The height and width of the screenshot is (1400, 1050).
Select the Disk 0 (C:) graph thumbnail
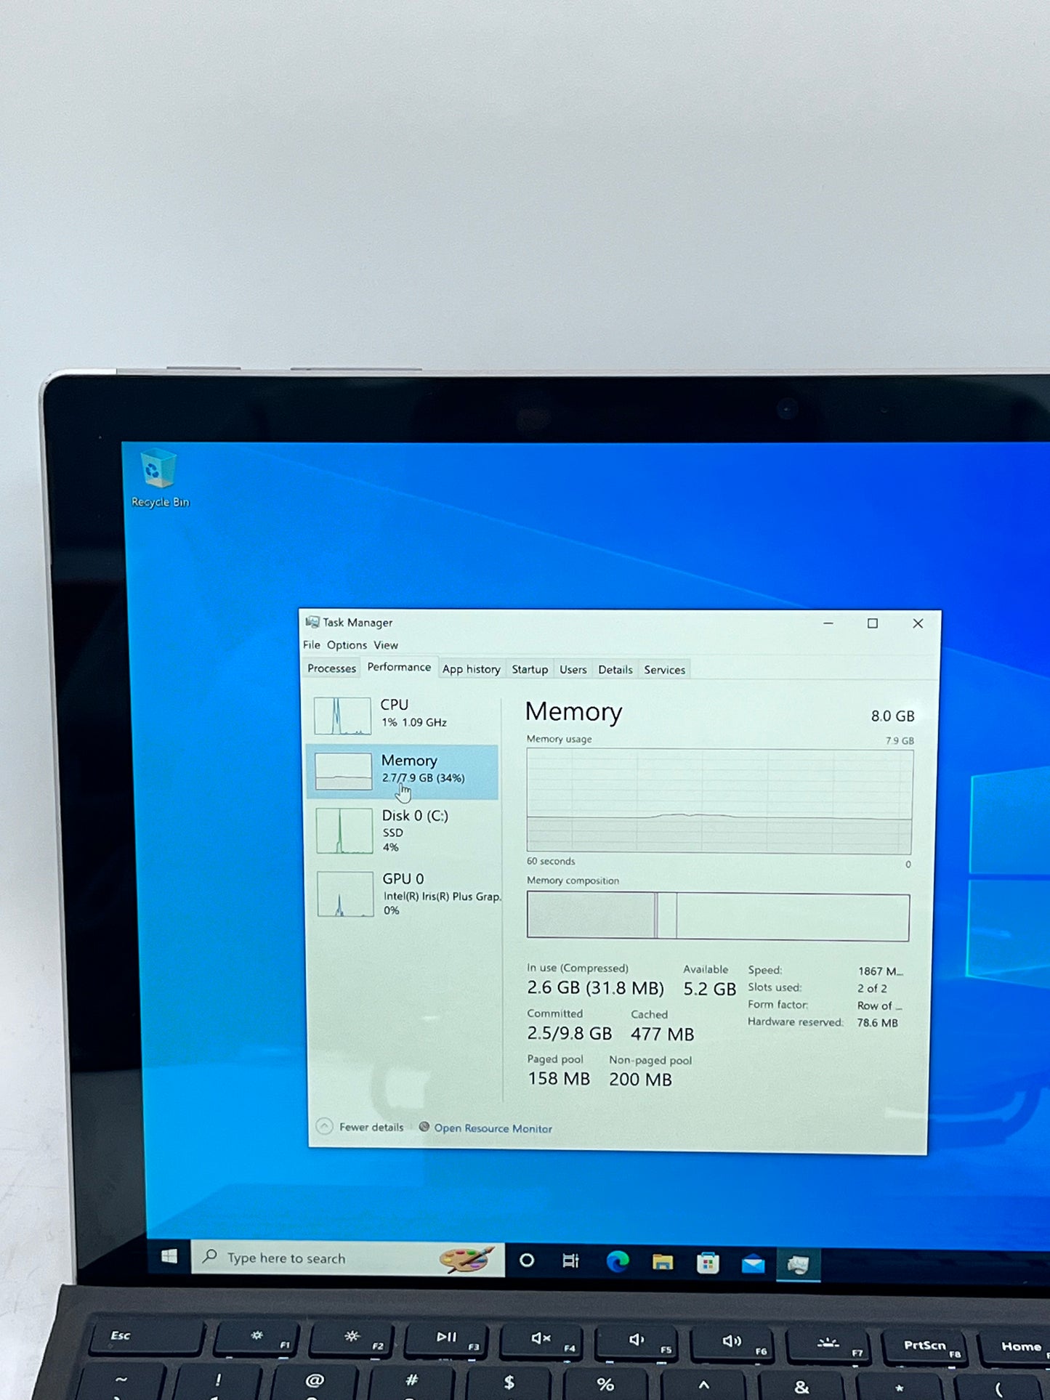coord(344,830)
